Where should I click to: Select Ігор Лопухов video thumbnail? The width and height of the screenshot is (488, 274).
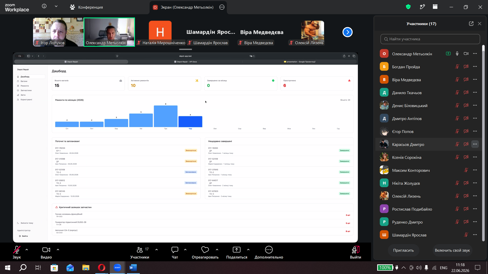click(58, 32)
